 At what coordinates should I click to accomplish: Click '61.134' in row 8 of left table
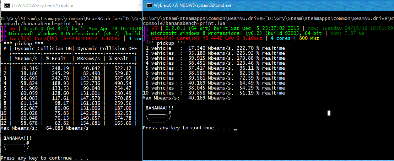pyautogui.click(x=29, y=103)
